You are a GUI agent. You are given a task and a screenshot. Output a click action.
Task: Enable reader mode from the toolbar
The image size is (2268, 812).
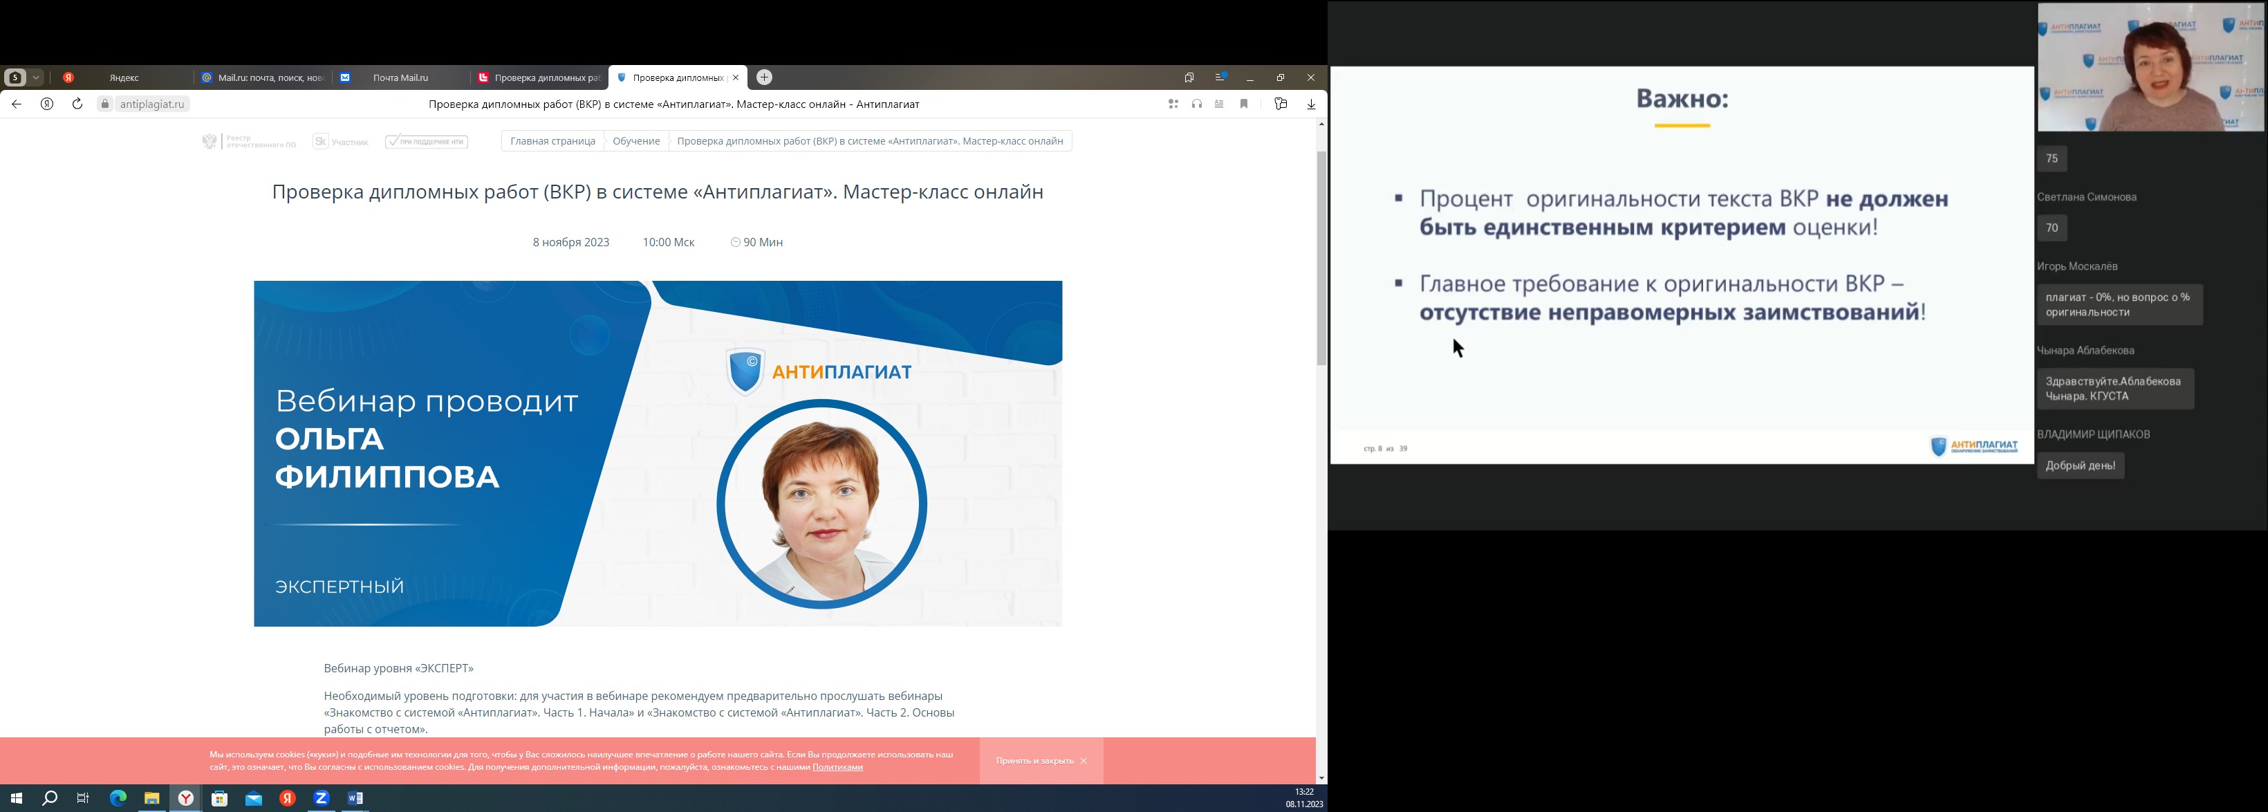pyautogui.click(x=1218, y=104)
